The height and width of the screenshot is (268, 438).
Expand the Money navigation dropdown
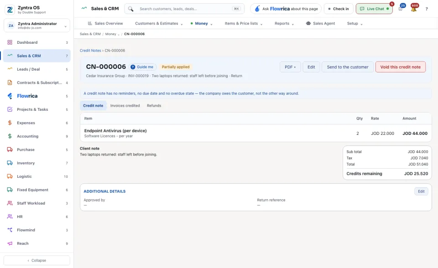coord(201,23)
